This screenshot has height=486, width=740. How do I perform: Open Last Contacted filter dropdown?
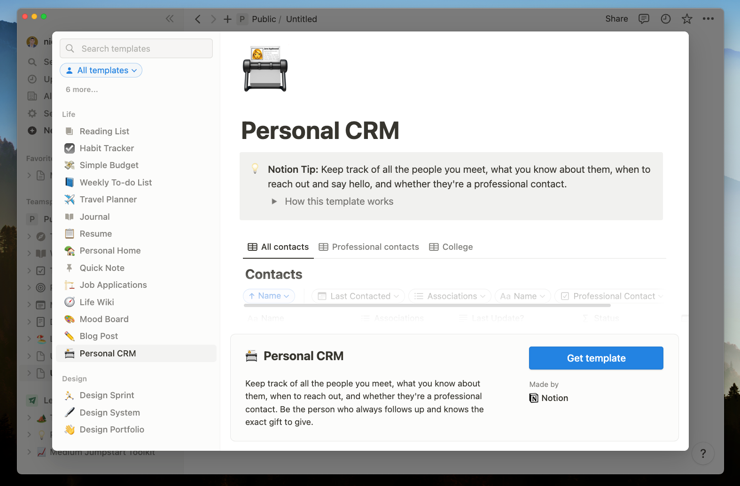click(x=358, y=296)
